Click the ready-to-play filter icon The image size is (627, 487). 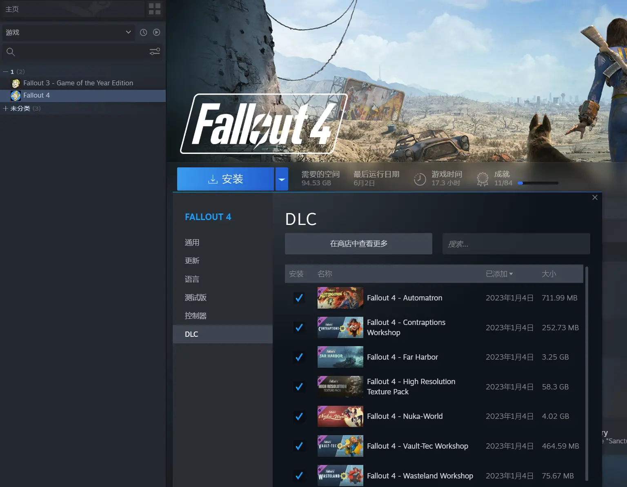pyautogui.click(x=156, y=32)
